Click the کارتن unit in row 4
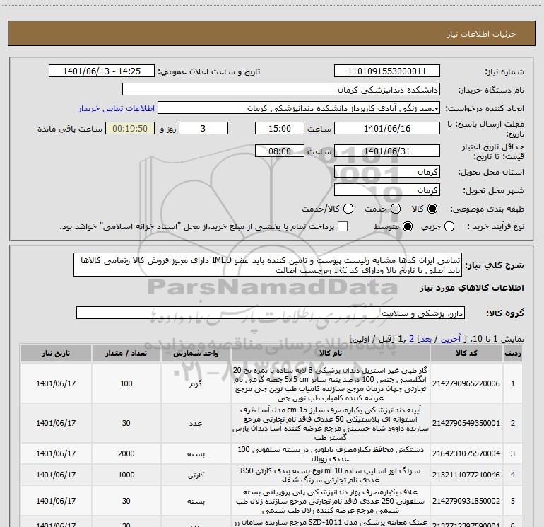Image resolution: width=544 pixels, height=527 pixels. tap(196, 475)
